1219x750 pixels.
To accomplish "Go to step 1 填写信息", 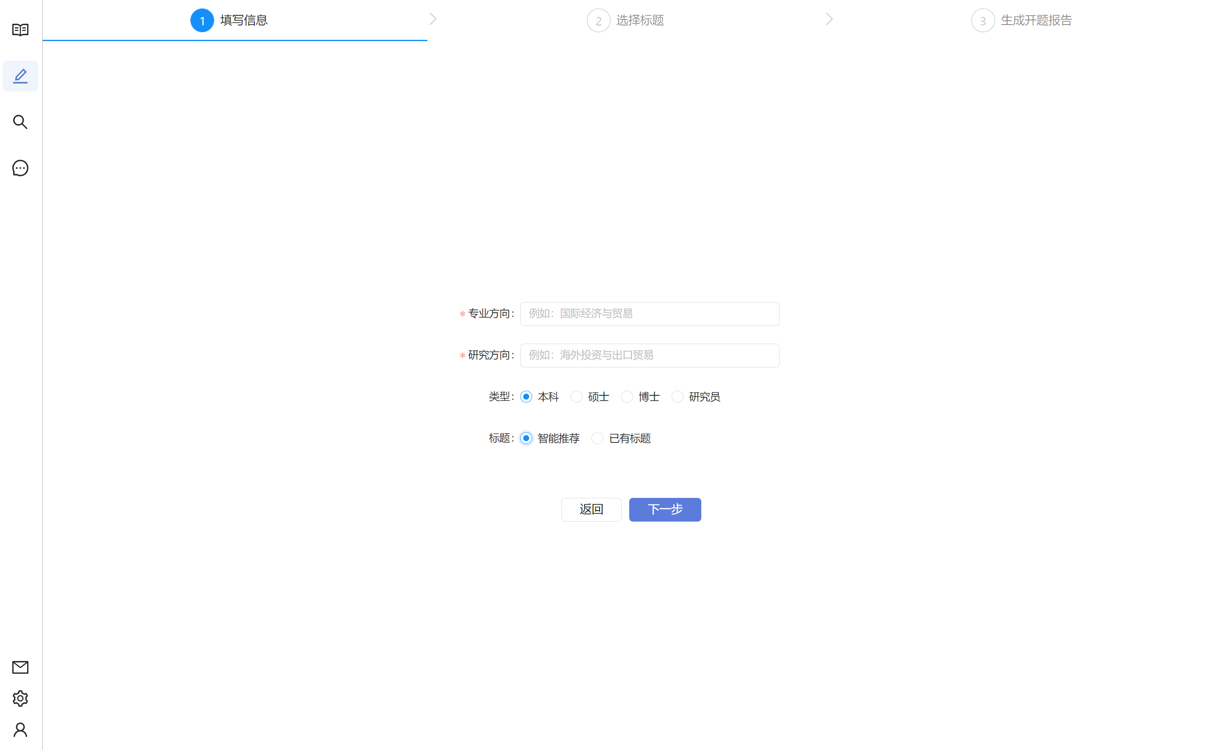I will click(x=229, y=20).
